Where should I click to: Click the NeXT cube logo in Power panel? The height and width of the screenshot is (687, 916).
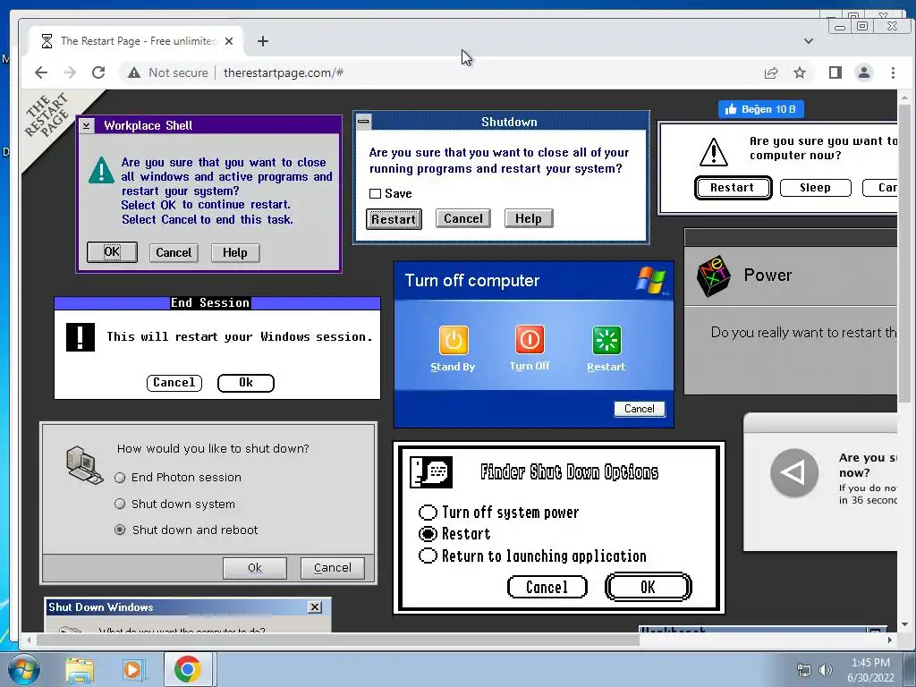(713, 276)
